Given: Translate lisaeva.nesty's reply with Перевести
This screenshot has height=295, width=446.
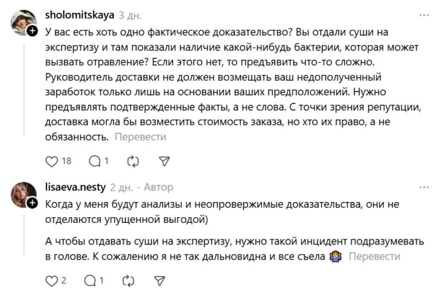Looking at the screenshot, I should coord(375,256).
